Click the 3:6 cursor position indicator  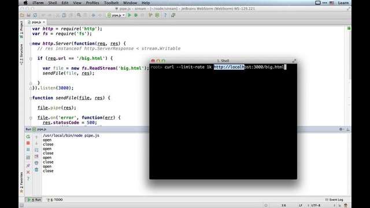[x=284, y=206]
